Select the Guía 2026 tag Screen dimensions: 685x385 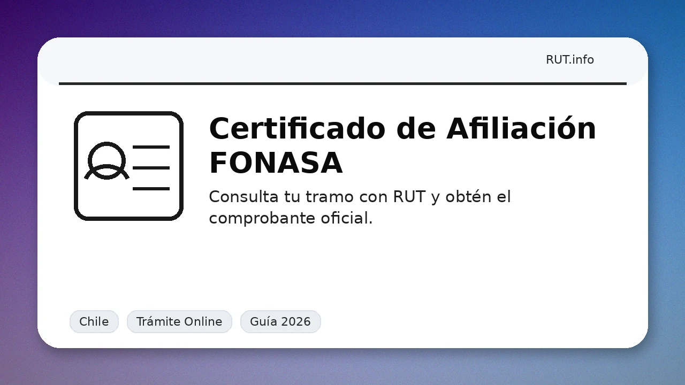coord(280,321)
